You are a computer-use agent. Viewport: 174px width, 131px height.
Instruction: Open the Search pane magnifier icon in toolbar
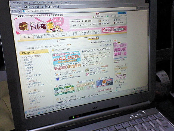(x=38, y=7)
